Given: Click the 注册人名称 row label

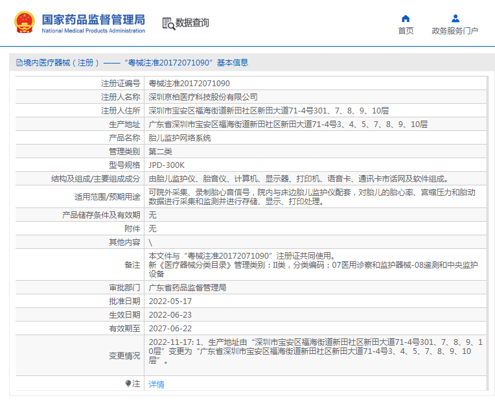Looking at the screenshot, I should pos(121,97).
